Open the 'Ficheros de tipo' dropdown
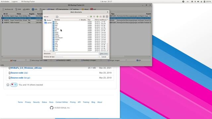 (77, 57)
